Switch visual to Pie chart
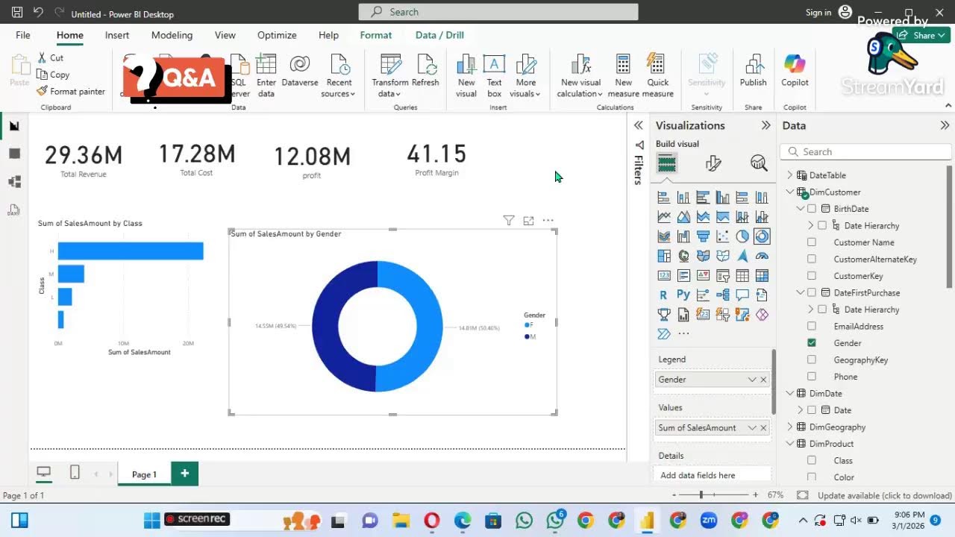 pyautogui.click(x=742, y=236)
